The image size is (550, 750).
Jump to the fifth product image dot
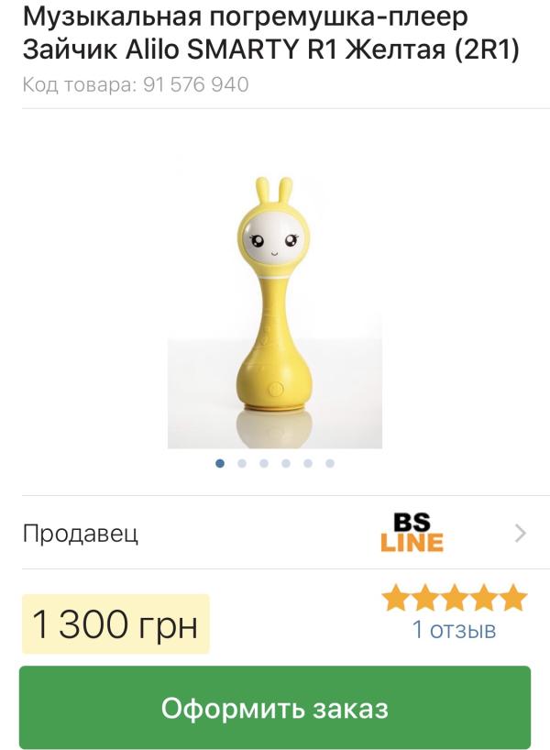pyautogui.click(x=308, y=463)
